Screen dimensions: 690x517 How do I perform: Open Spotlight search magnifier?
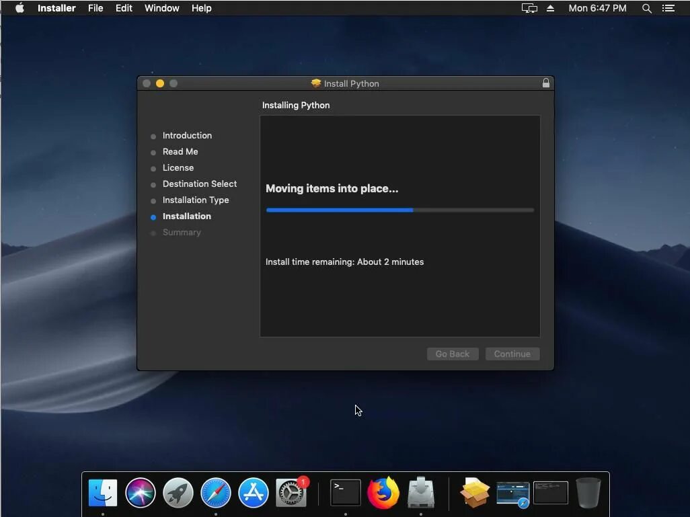[x=646, y=8]
